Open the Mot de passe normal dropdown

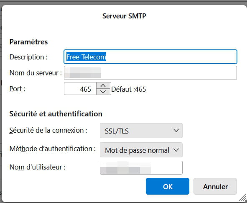click(x=141, y=150)
